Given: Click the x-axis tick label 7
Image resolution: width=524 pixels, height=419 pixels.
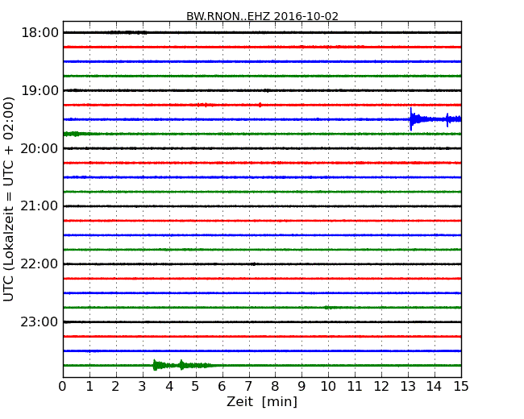Looking at the screenshot, I should [248, 387].
